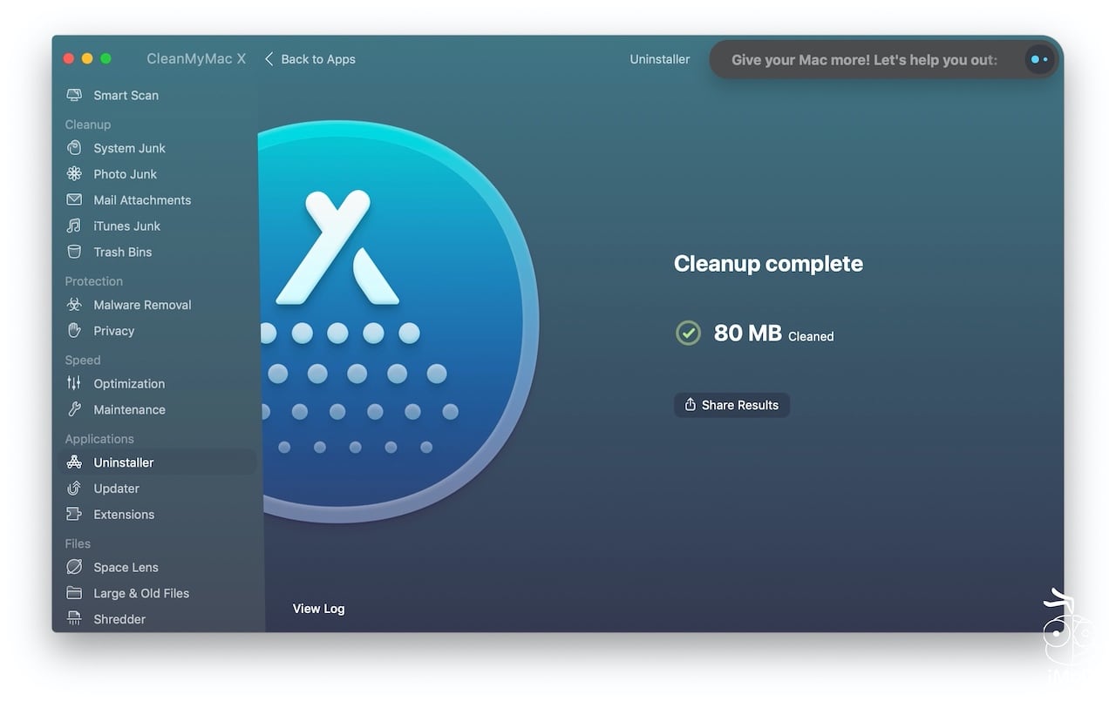
Task: Go Back to Apps using the chevron
Action: coord(269,59)
